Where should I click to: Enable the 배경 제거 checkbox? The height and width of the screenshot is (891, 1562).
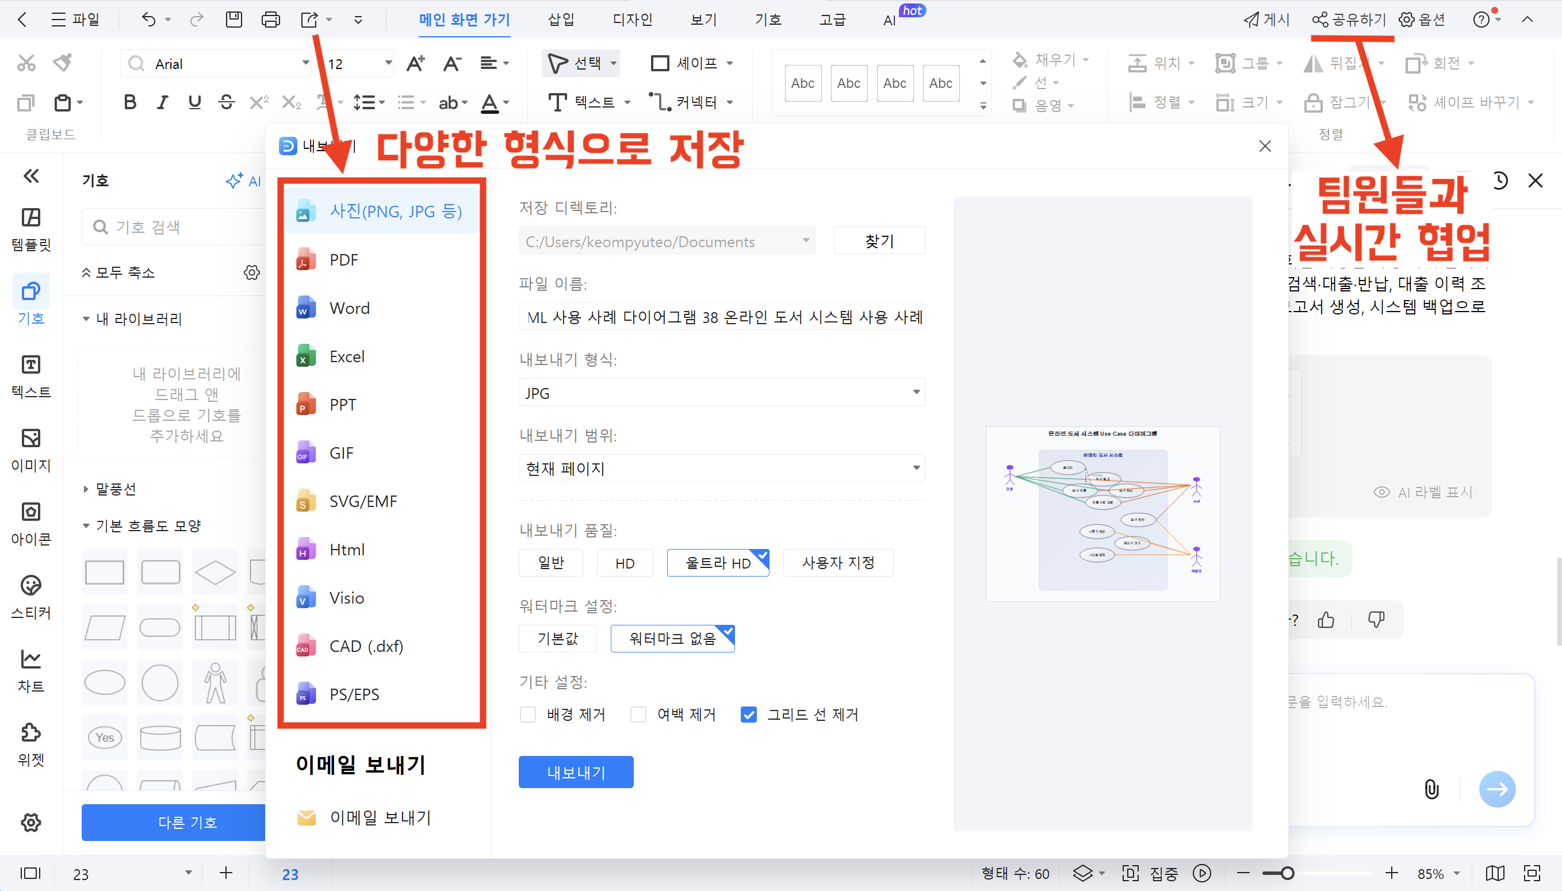click(527, 714)
